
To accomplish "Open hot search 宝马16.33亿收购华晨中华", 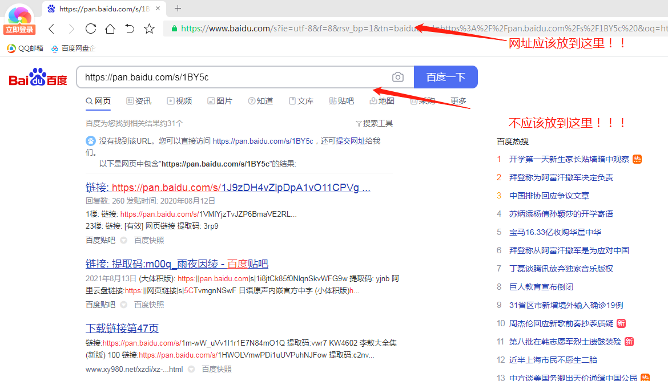I will [555, 232].
